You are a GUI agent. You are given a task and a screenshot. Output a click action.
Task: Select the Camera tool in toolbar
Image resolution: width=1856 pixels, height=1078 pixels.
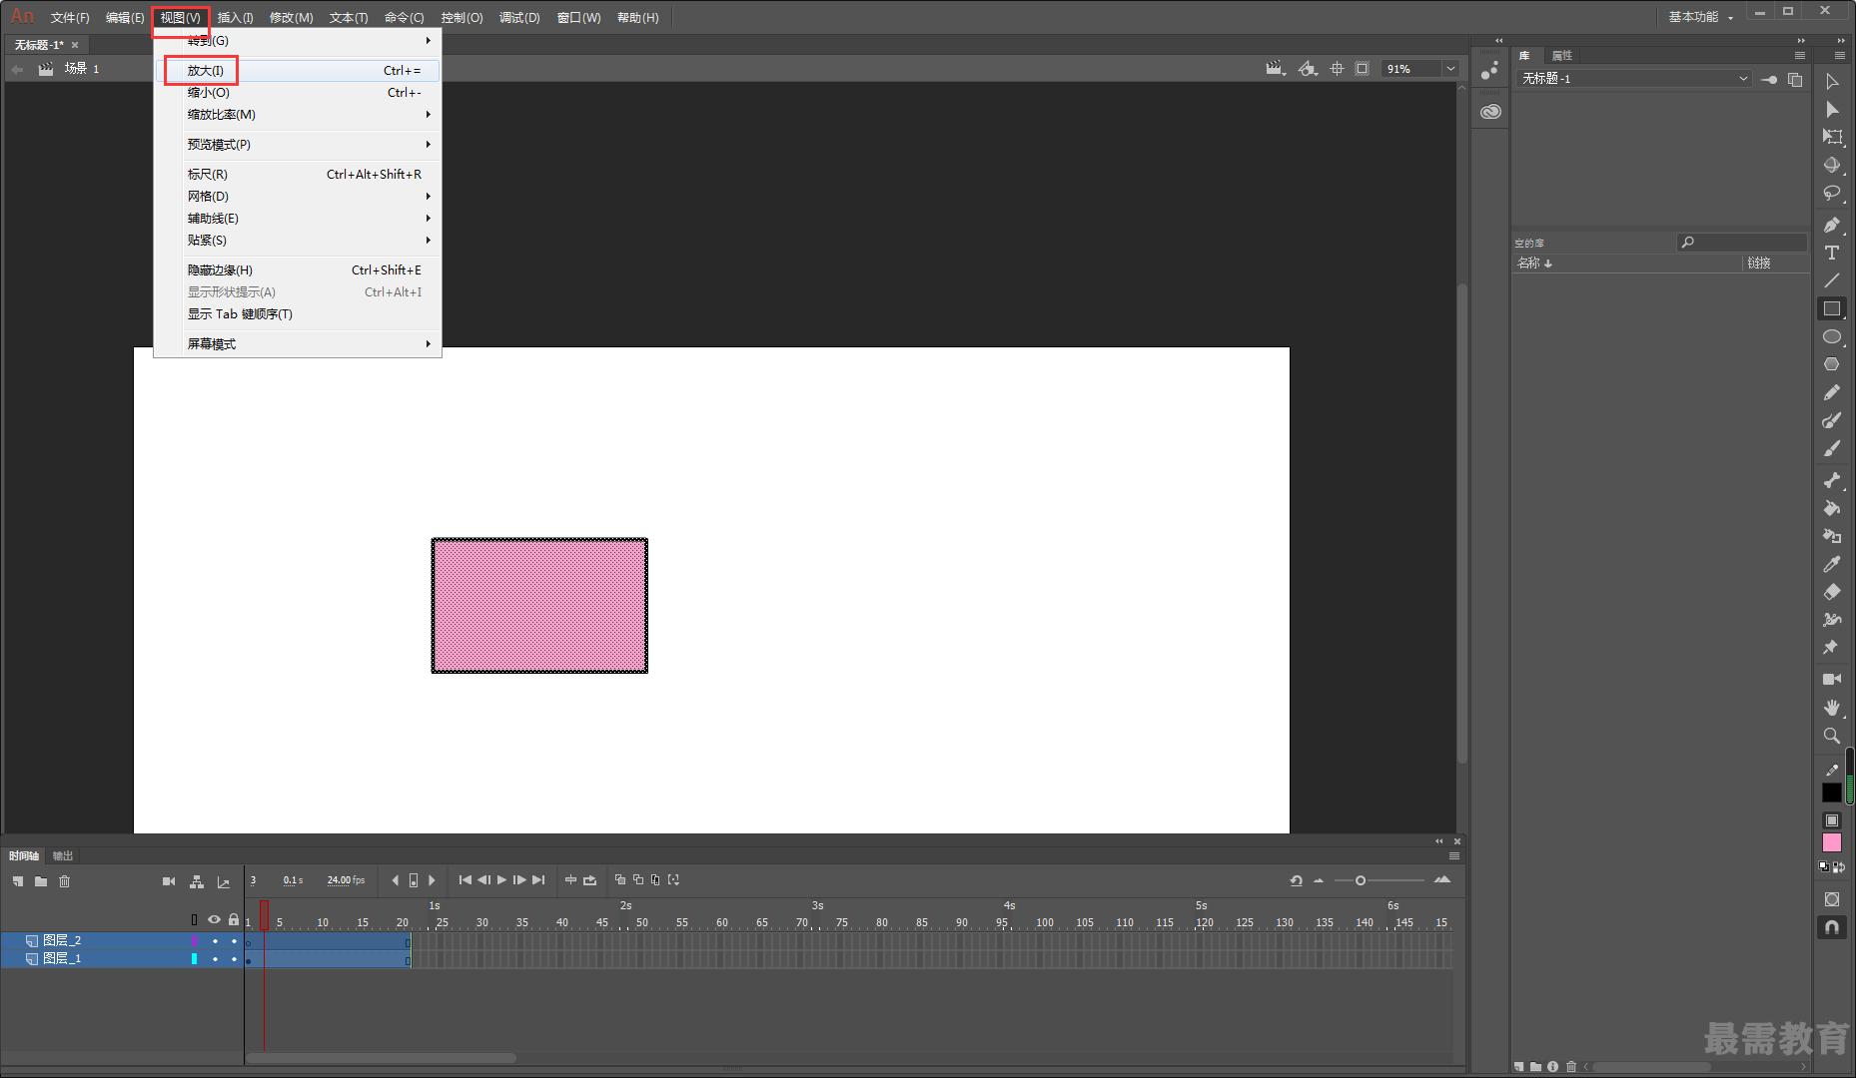[1831, 680]
